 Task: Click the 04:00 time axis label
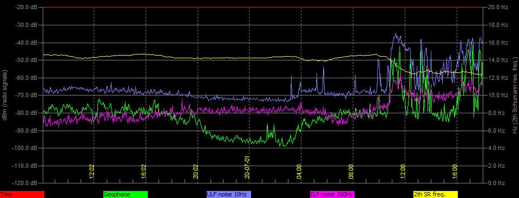pos(299,172)
